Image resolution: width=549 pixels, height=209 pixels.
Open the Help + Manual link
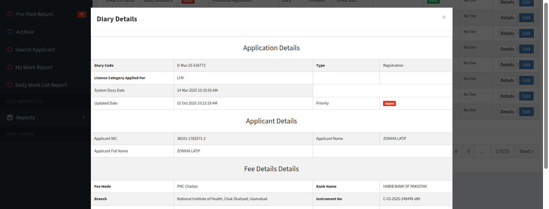click(20, 134)
